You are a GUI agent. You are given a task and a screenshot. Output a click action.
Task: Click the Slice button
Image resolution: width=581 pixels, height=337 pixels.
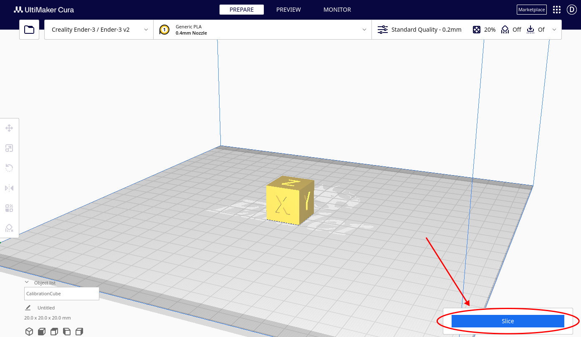click(508, 321)
